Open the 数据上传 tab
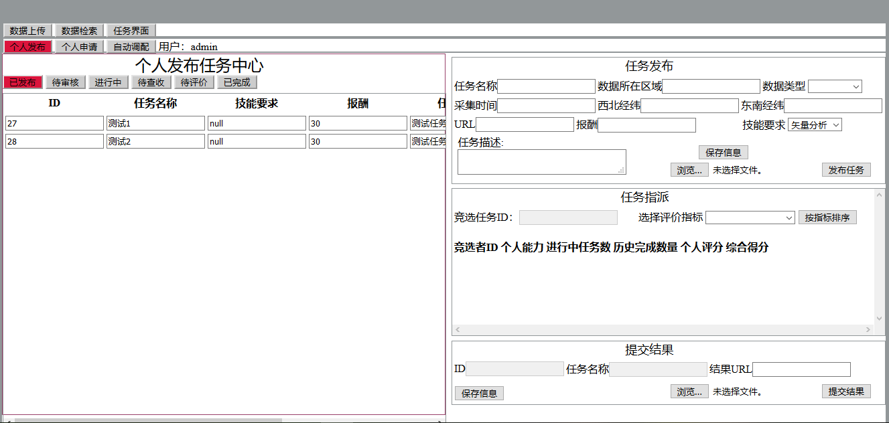The image size is (889, 423). click(x=27, y=31)
